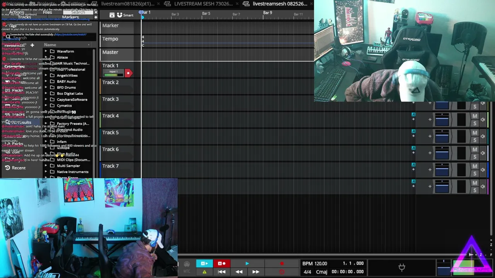Click the red circular icon below record
Image resolution: width=495 pixels, height=278 pixels.
pos(282,272)
